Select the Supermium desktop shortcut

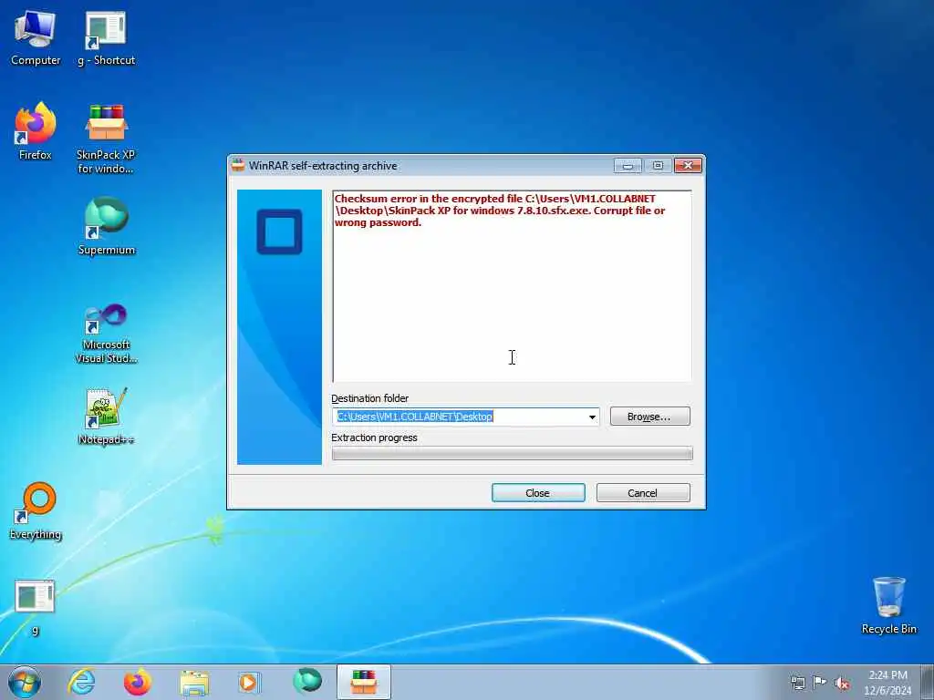point(106,227)
